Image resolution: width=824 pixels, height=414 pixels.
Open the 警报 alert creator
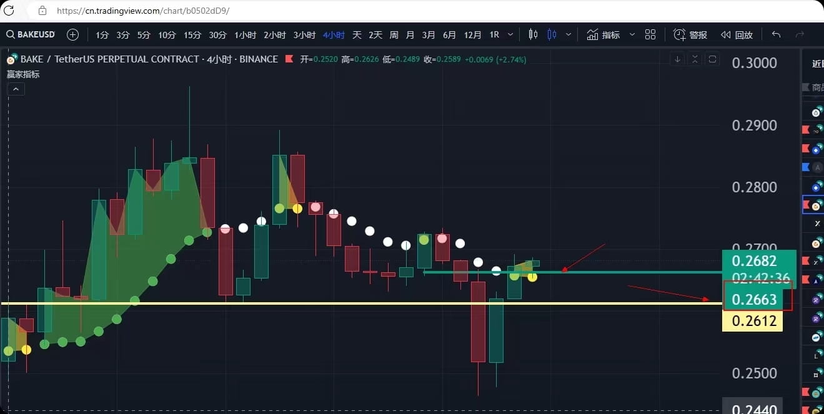690,35
